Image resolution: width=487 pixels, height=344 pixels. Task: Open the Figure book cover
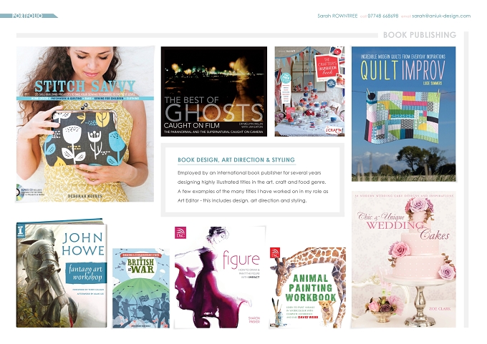click(220, 277)
